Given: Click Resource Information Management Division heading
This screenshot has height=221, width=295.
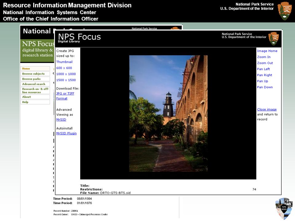Looking at the screenshot, I should [x=67, y=5].
